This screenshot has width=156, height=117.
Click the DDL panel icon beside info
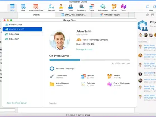[x=153, y=15]
